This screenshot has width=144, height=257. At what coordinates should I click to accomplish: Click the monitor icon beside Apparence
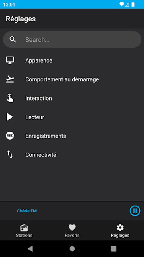pyautogui.click(x=10, y=60)
